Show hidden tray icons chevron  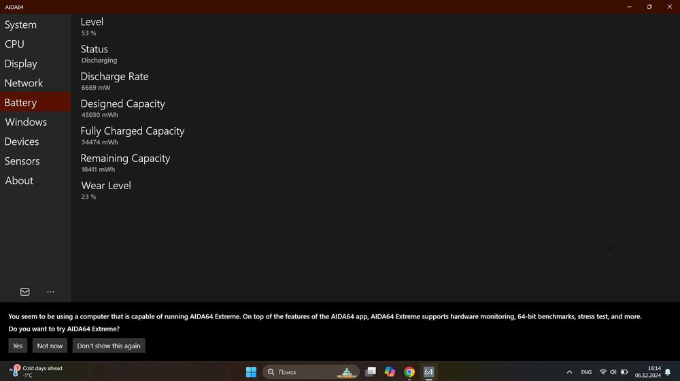point(569,372)
